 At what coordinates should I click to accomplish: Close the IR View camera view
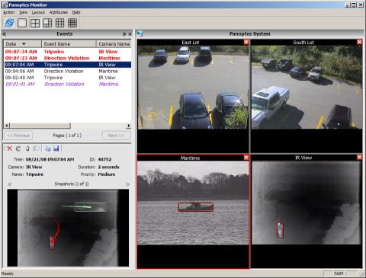pyautogui.click(x=359, y=158)
